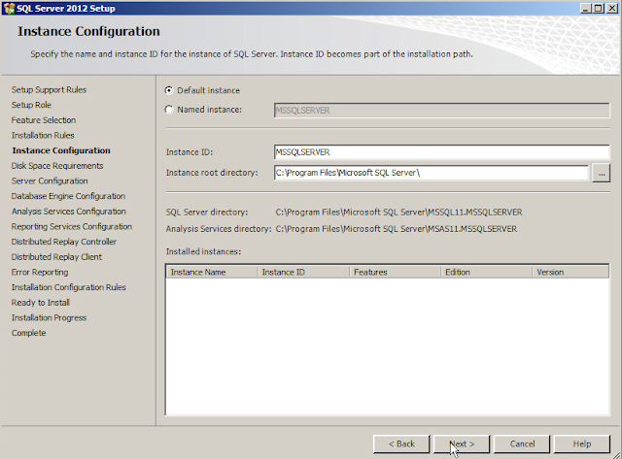The image size is (622, 459).
Task: Select the Feature Selection step
Action: [x=44, y=120]
